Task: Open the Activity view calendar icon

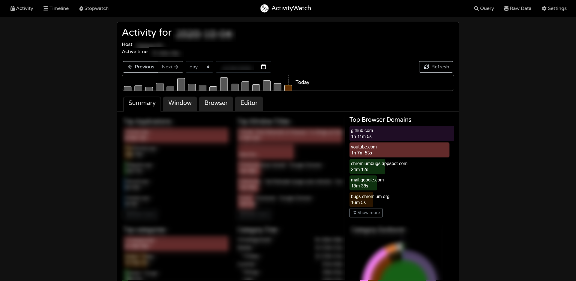Action: [13, 8]
